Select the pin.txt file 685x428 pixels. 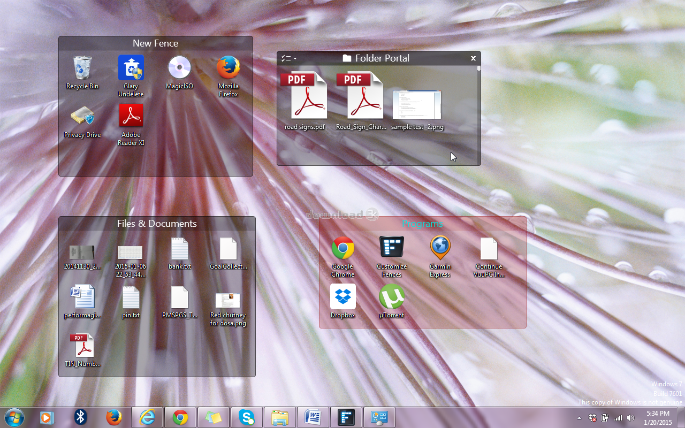[x=131, y=301]
